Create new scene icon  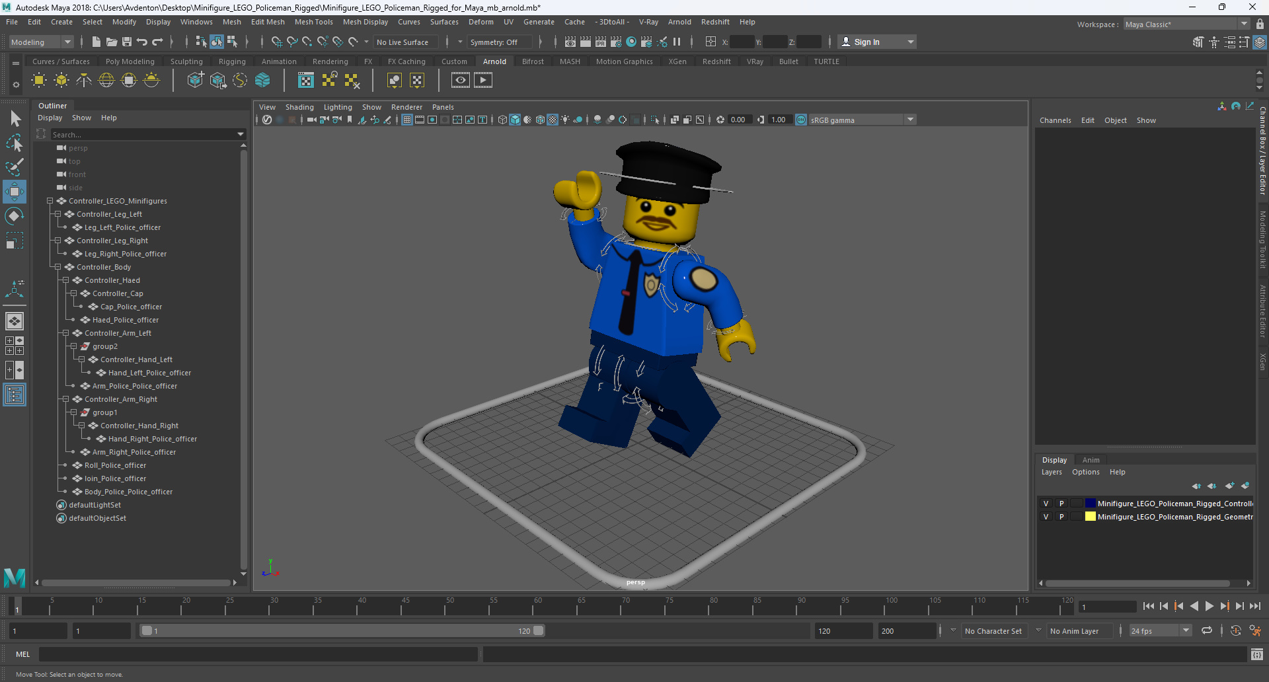pos(96,42)
